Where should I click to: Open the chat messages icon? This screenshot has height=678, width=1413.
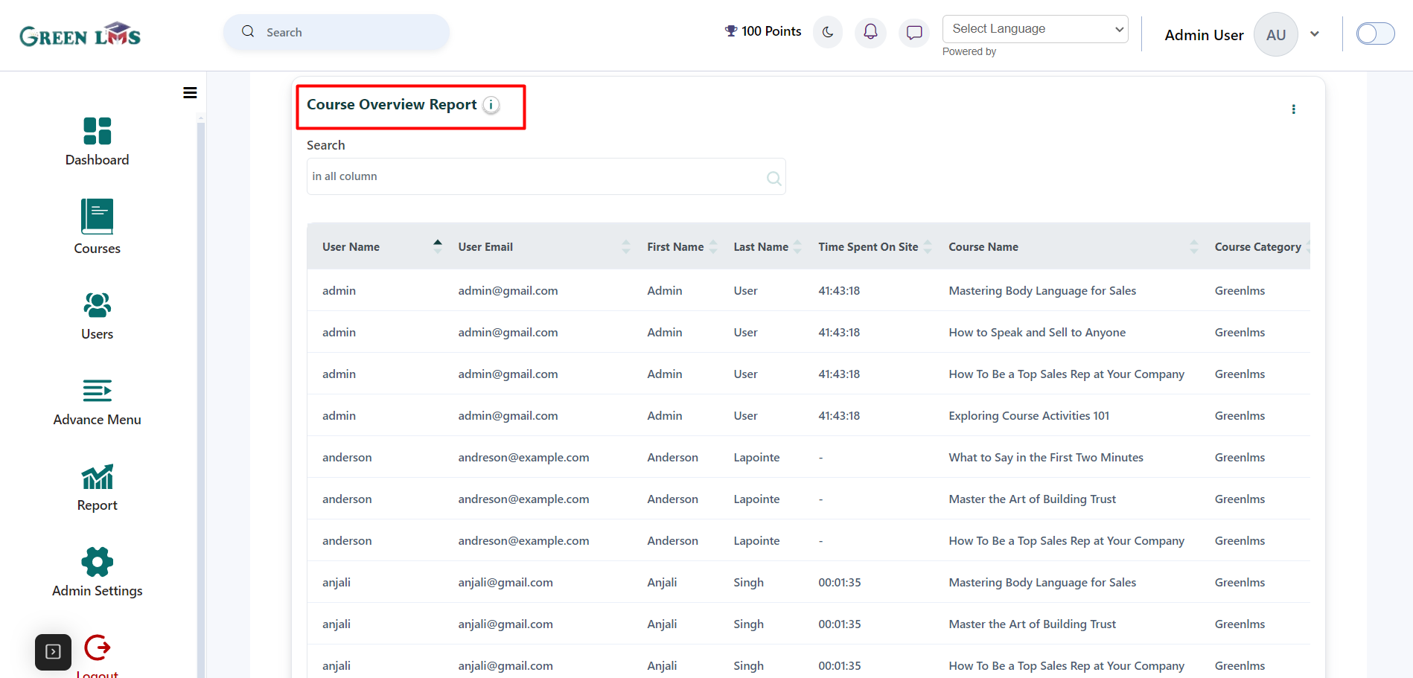914,32
